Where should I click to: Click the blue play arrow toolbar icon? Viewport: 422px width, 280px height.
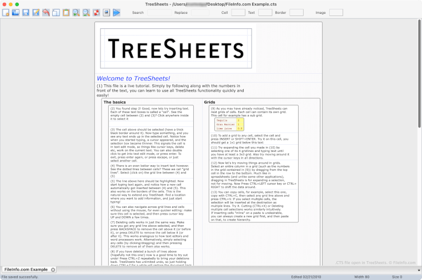pyautogui.click(x=116, y=12)
